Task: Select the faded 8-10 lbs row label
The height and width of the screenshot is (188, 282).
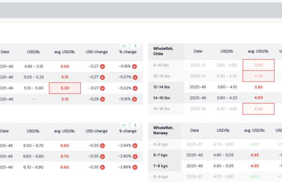Action: 161,65
